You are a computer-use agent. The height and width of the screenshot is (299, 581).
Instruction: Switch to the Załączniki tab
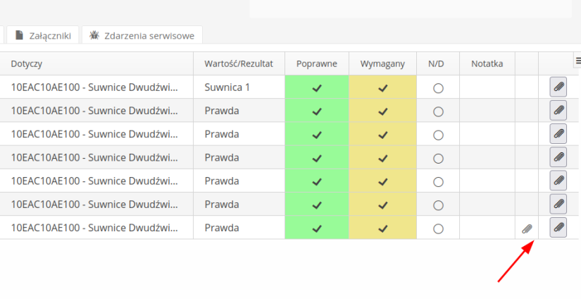pyautogui.click(x=42, y=35)
